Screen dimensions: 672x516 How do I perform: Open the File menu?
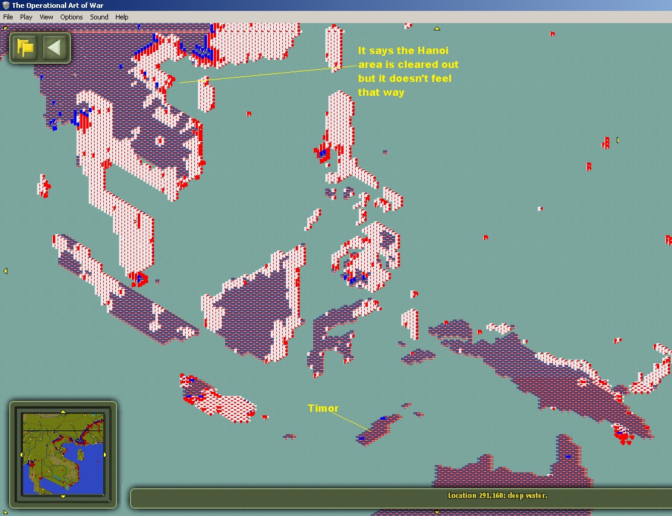click(x=8, y=17)
